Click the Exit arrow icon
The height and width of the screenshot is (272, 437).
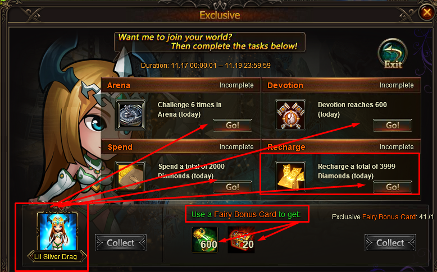coord(393,54)
